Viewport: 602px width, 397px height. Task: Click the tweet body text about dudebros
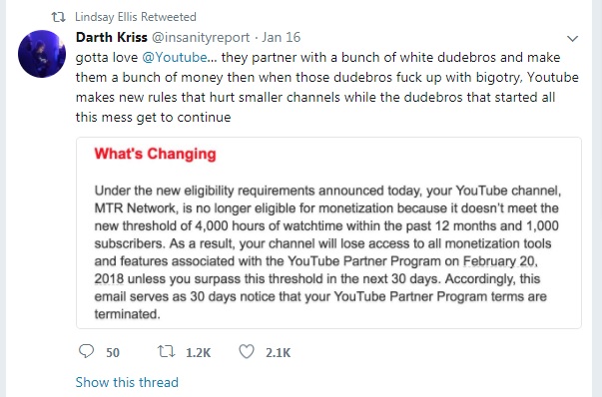click(326, 87)
